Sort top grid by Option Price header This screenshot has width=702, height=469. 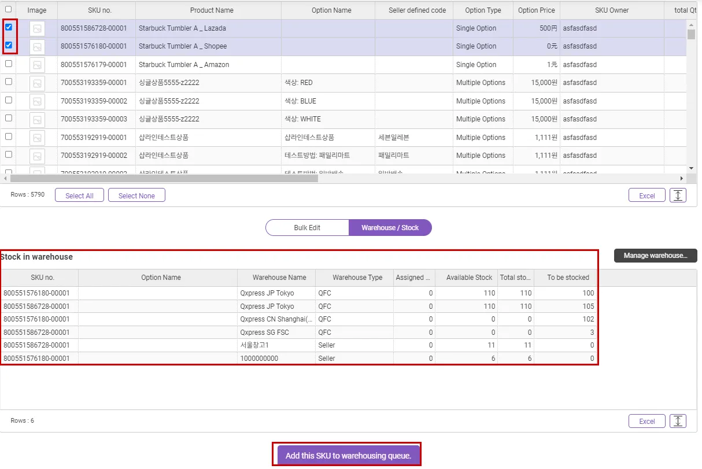[x=536, y=10]
